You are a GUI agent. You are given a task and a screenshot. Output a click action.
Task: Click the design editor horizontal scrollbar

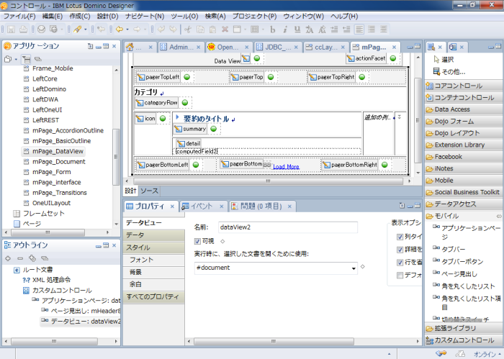pos(268,181)
